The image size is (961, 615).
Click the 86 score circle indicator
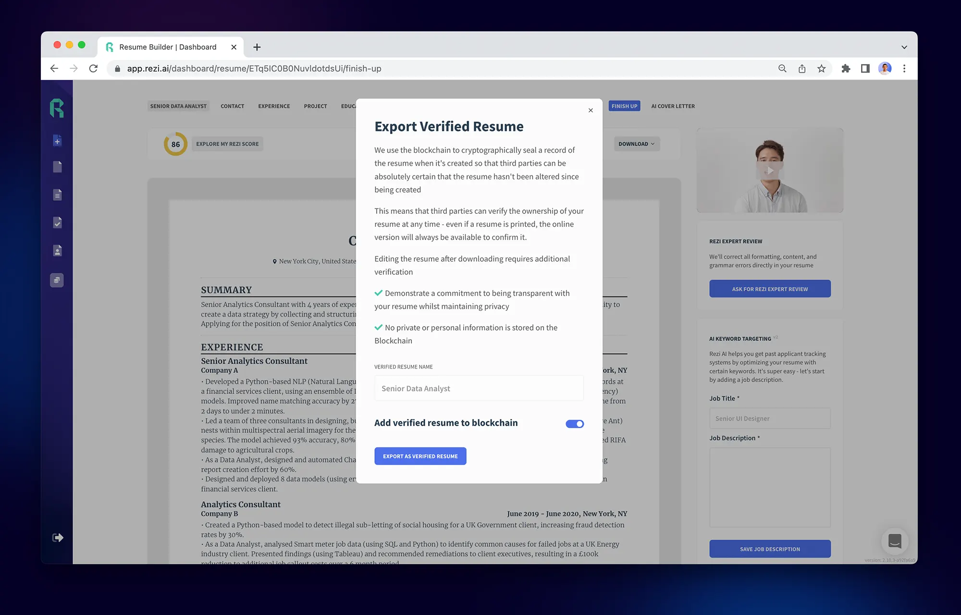click(175, 144)
